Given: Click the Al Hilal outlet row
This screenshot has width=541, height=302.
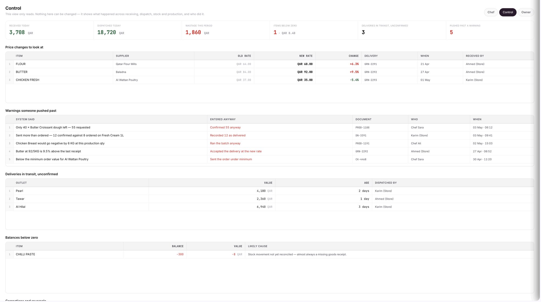Looking at the screenshot, I should (270, 207).
